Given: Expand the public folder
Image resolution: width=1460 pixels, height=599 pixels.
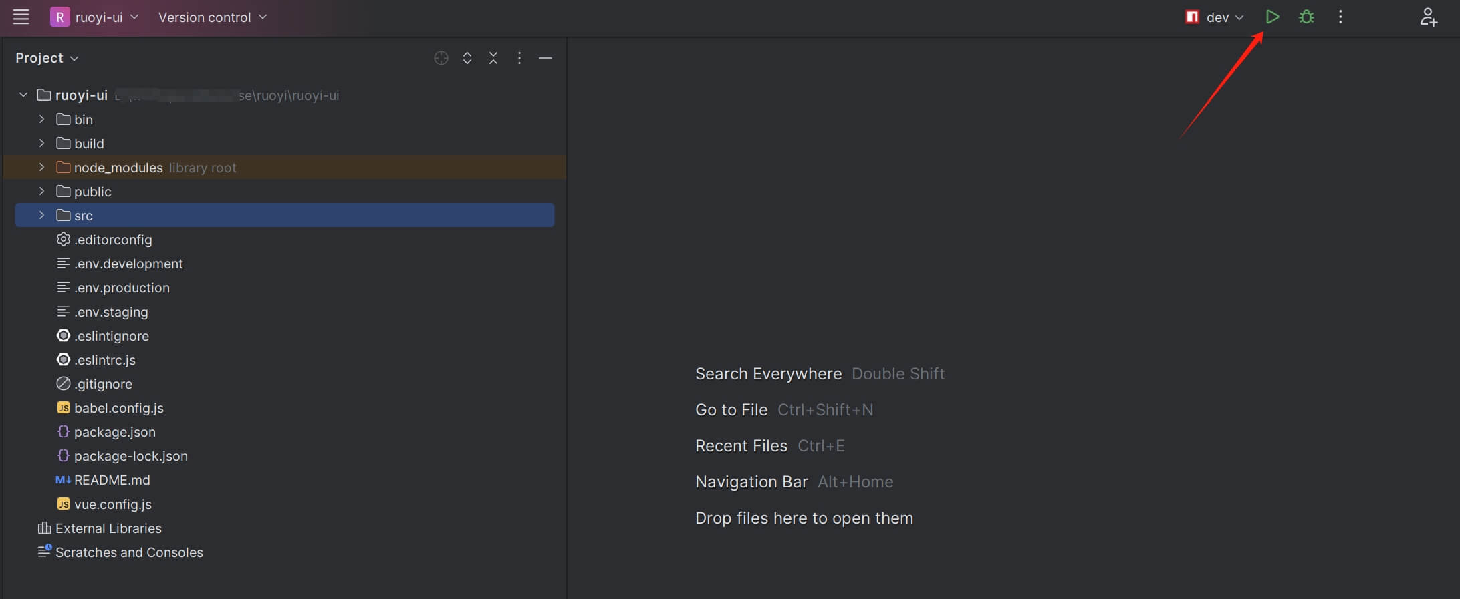Looking at the screenshot, I should [x=41, y=192].
